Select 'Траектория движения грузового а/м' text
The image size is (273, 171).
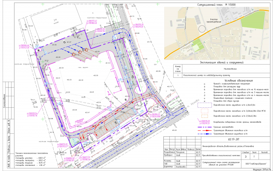pyautogui.click(x=230, y=134)
